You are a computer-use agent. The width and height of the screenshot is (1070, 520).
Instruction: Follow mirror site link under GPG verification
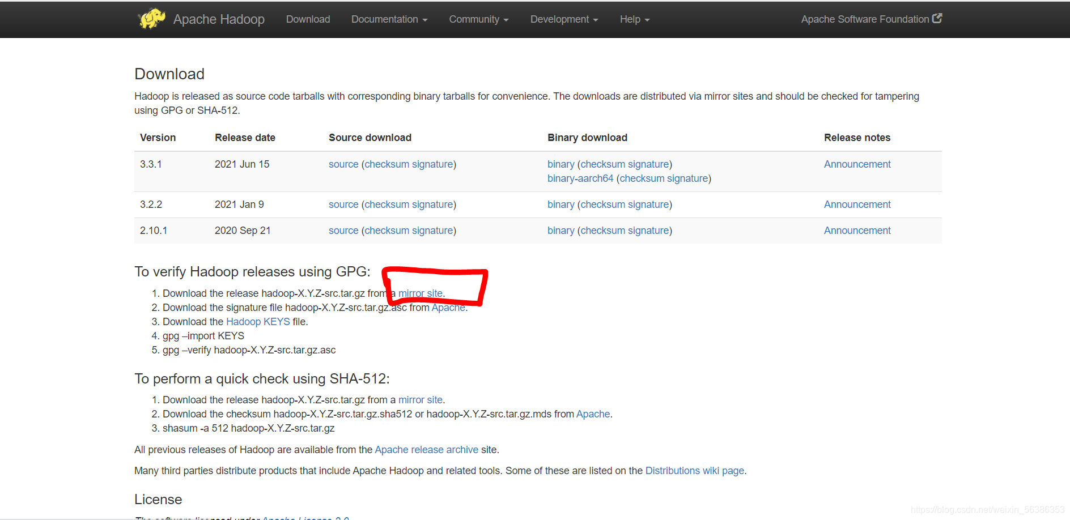(x=421, y=293)
